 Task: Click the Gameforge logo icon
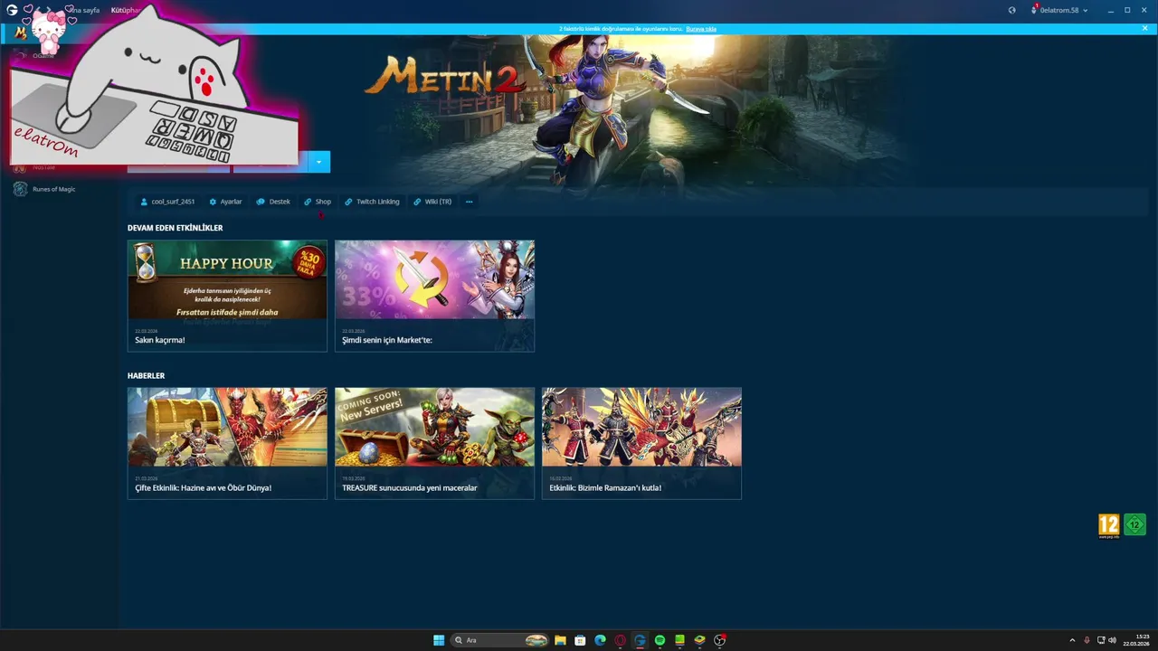(12, 10)
